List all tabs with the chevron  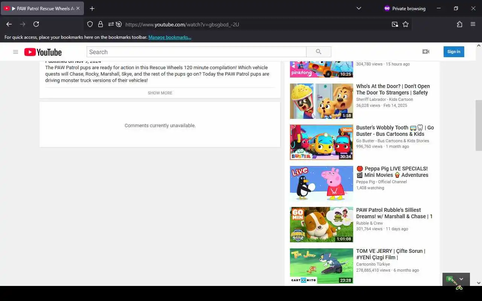click(359, 8)
